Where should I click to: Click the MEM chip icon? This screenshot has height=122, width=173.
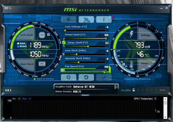(42, 64)
